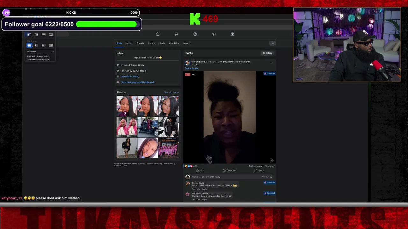Click the sticker icon in comment box
Image resolution: width=408 pixels, height=229 pixels.
pos(271,177)
